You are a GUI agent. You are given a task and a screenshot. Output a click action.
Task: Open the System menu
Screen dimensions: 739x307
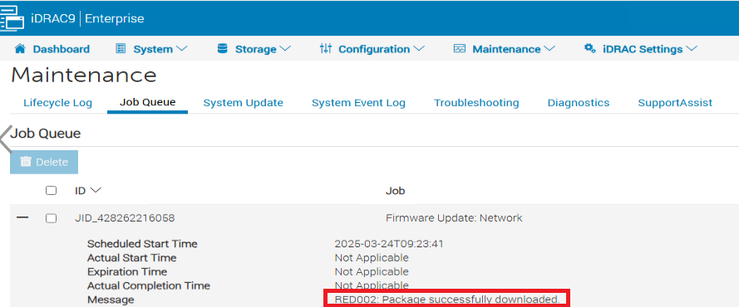(x=152, y=49)
